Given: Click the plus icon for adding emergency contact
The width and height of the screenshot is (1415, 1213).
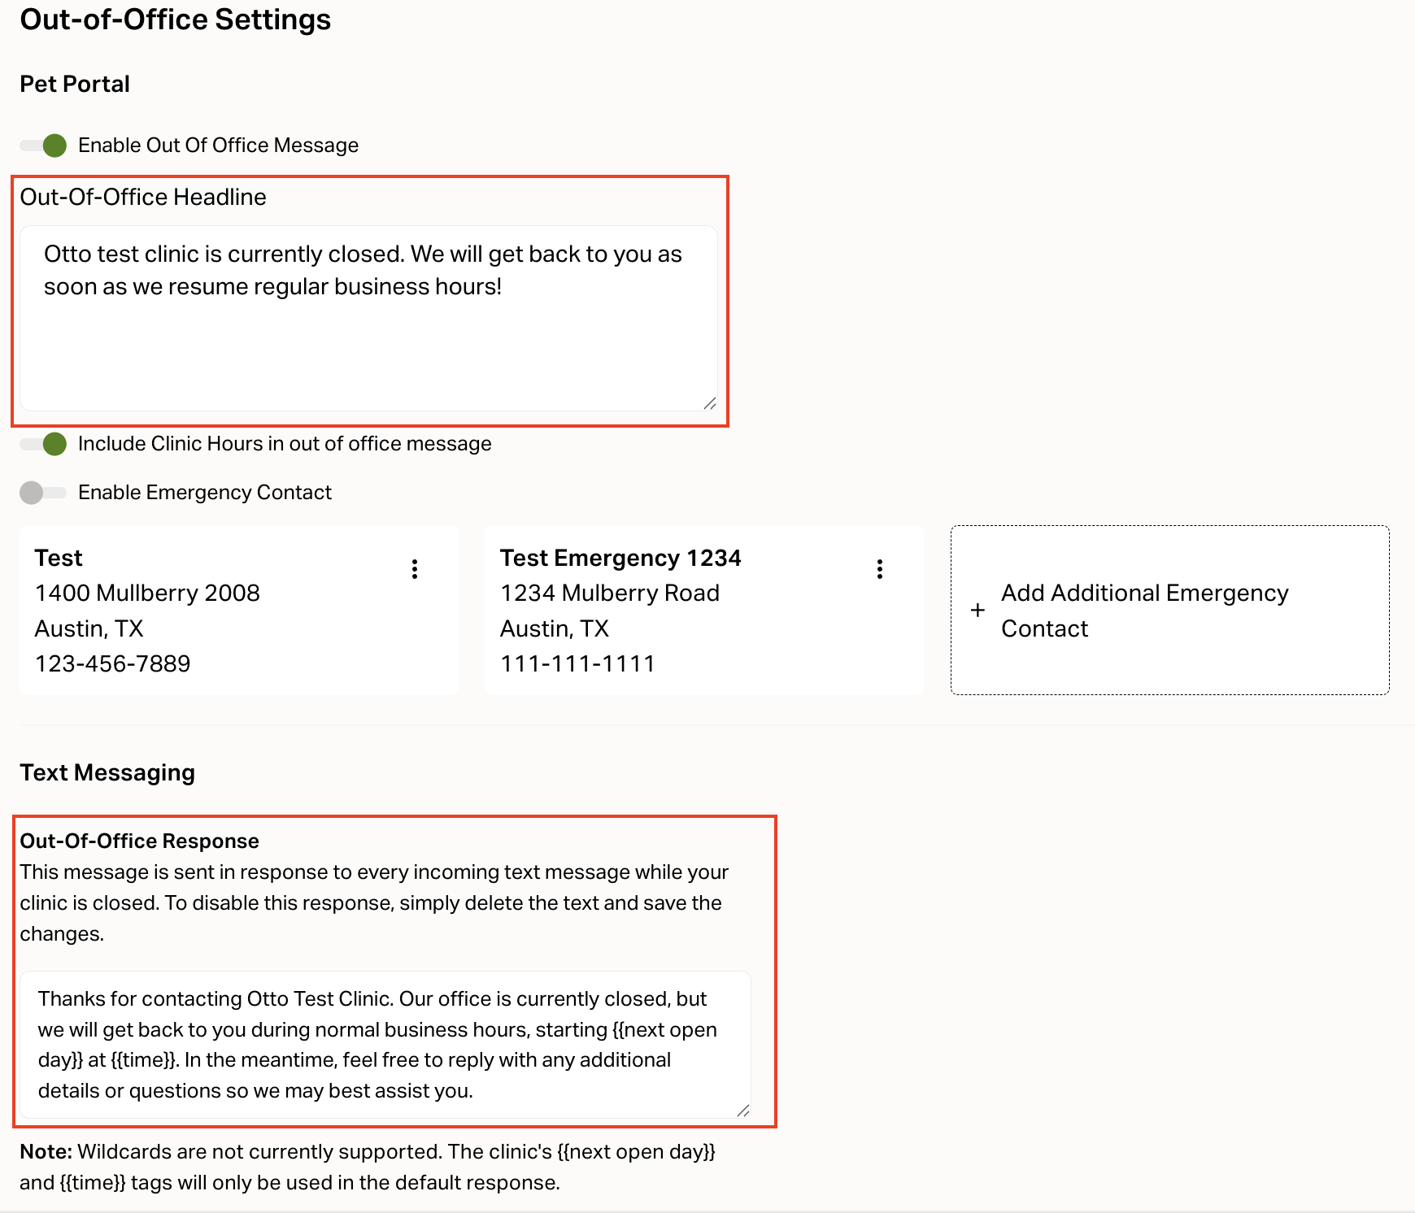Looking at the screenshot, I should [977, 611].
